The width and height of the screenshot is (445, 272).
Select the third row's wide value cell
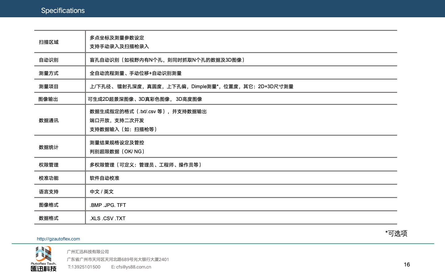tap(241, 72)
